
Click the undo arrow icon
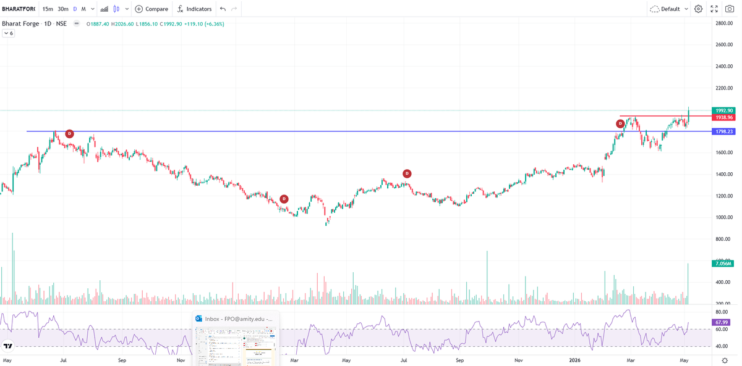point(223,9)
